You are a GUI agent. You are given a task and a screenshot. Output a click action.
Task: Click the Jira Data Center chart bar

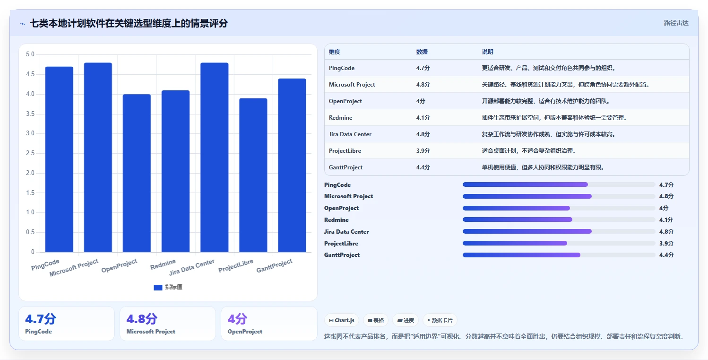(x=214, y=158)
